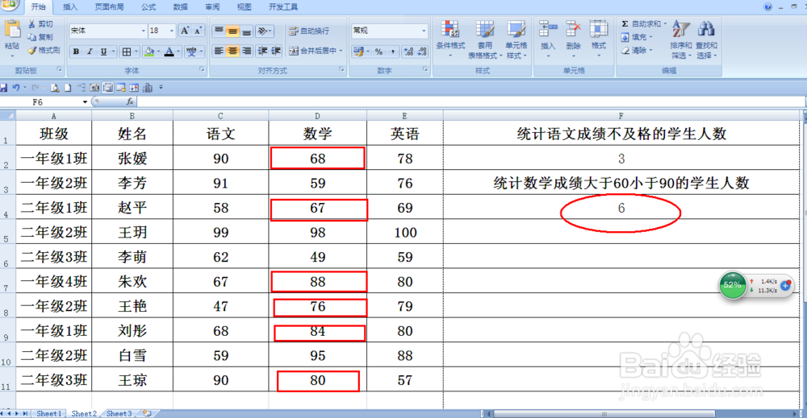The width and height of the screenshot is (807, 418).
Task: Open the Merge and Center dropdown arrow
Action: 341,51
